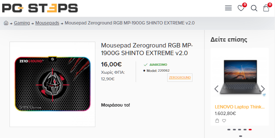Screen dimensions: 275x138
Task: Go to Gaming breadcrumb category
Action: [x=22, y=23]
